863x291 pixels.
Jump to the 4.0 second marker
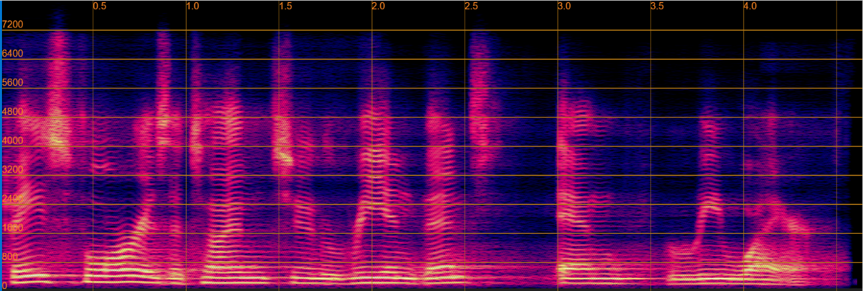751,6
